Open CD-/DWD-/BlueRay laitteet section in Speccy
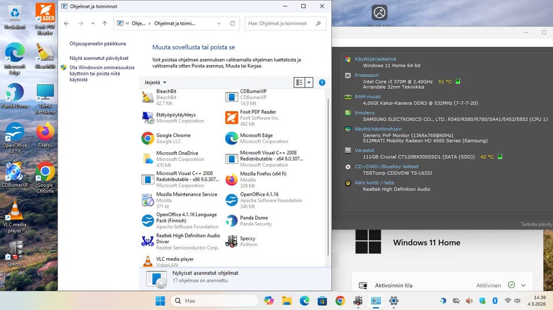Viewport: 553px width, 310px height. point(387,167)
